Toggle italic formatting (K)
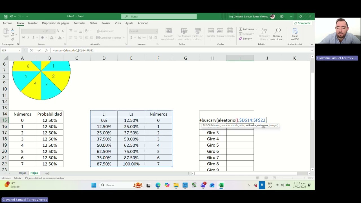361x203 pixels. (28, 37)
